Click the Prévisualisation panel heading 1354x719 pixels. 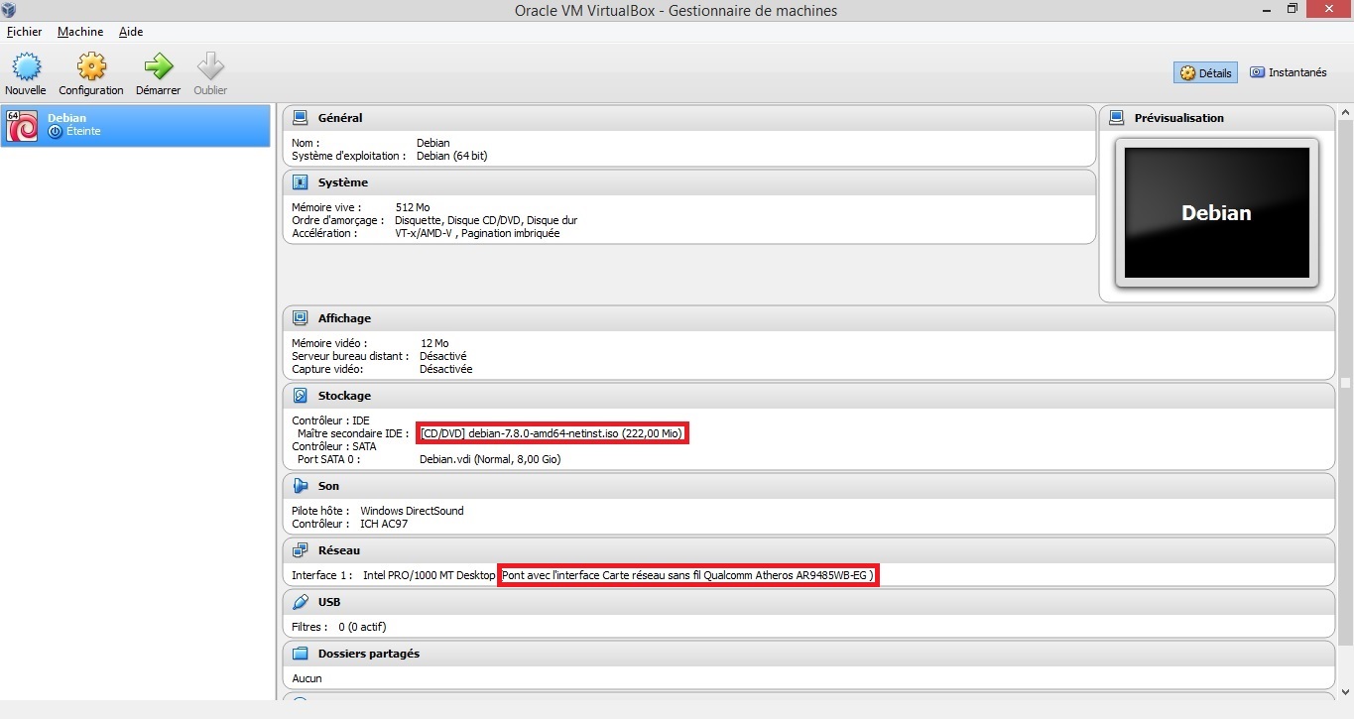[1179, 118]
